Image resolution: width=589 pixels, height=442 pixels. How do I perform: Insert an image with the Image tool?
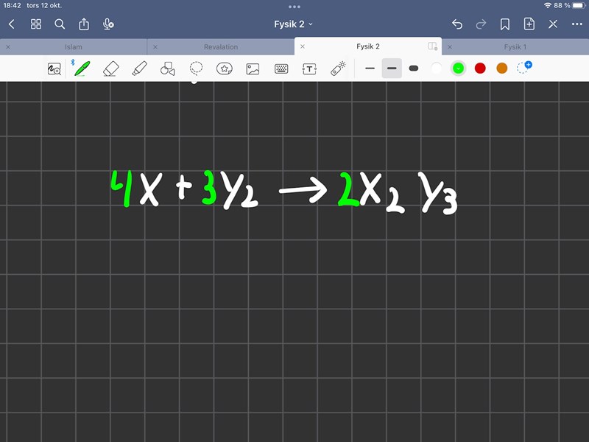[x=253, y=69]
